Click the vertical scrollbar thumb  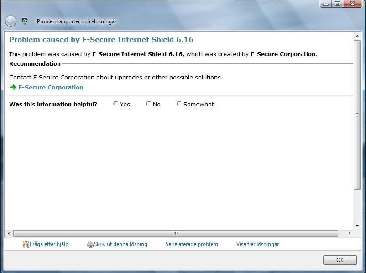click(x=357, y=115)
